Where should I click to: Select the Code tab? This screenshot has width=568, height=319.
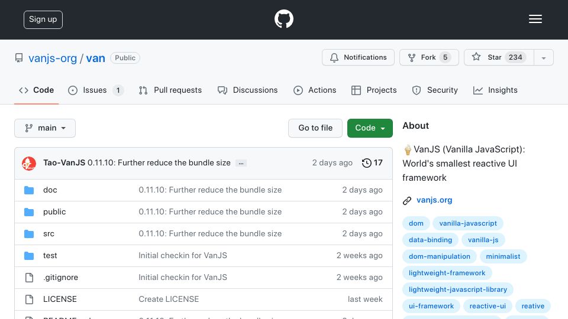36,90
